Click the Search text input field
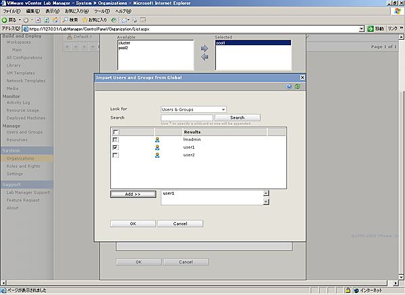 click(186, 117)
